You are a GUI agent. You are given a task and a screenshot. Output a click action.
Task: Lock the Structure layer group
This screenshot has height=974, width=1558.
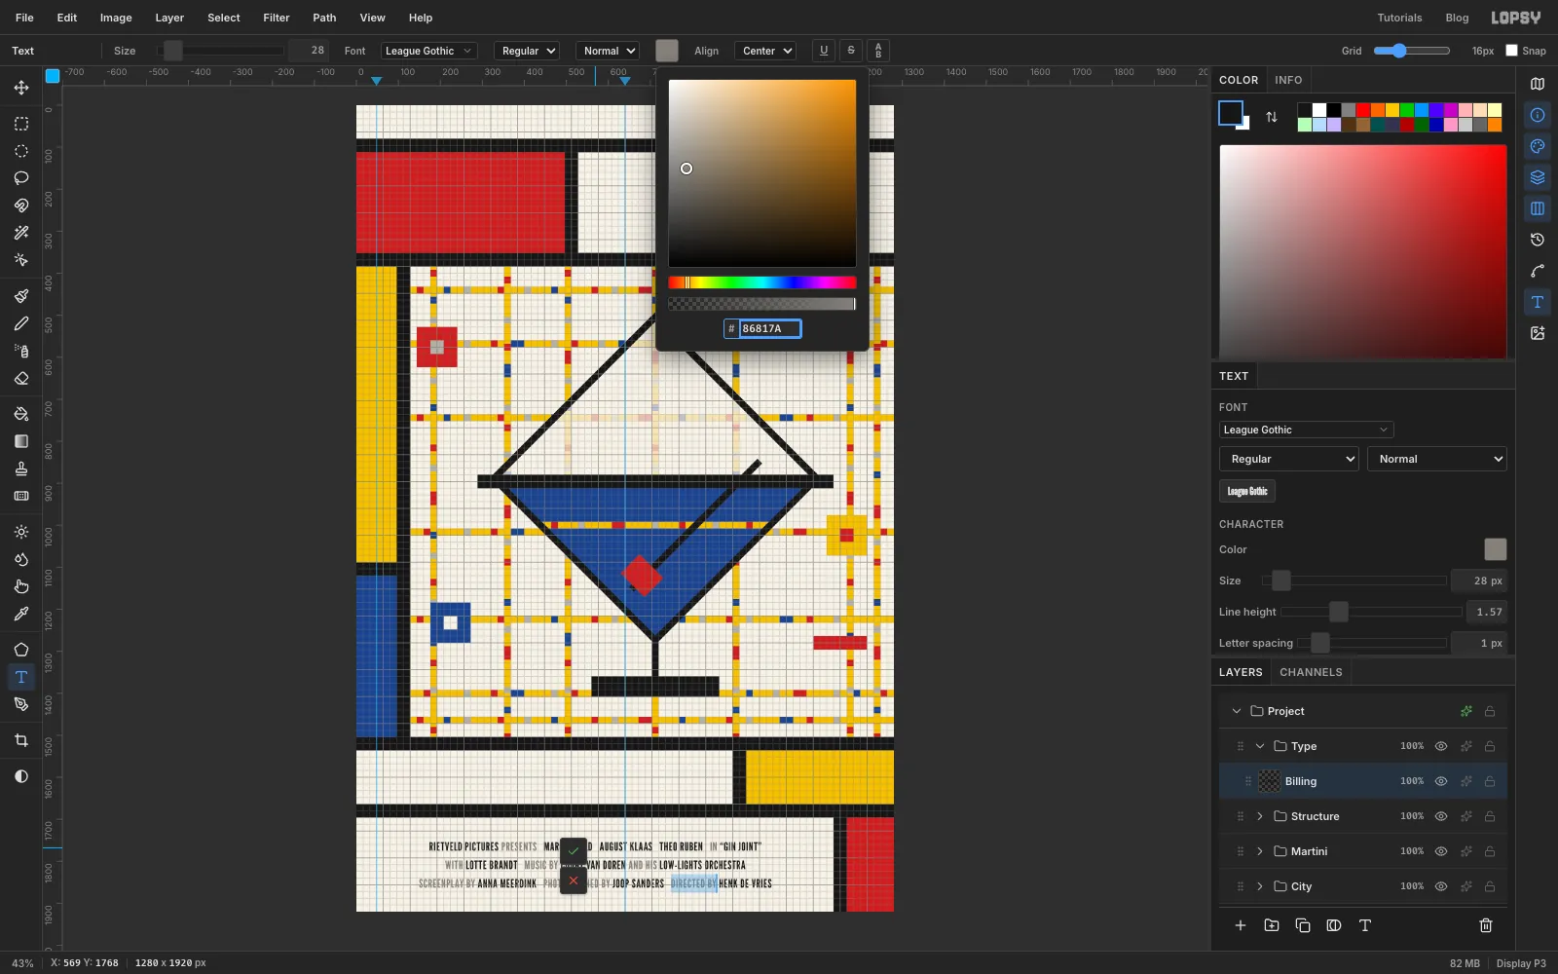coord(1490,816)
